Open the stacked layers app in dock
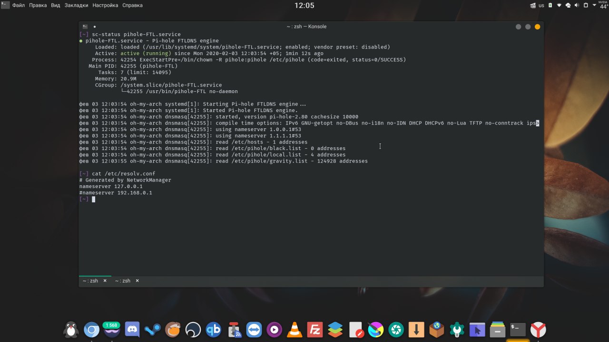609x342 pixels. point(335,329)
